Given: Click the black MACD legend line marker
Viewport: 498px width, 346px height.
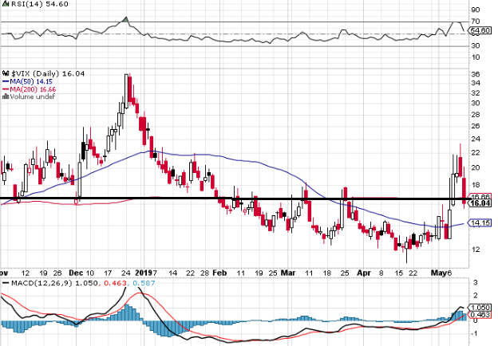Looking at the screenshot, I should 6,282.
